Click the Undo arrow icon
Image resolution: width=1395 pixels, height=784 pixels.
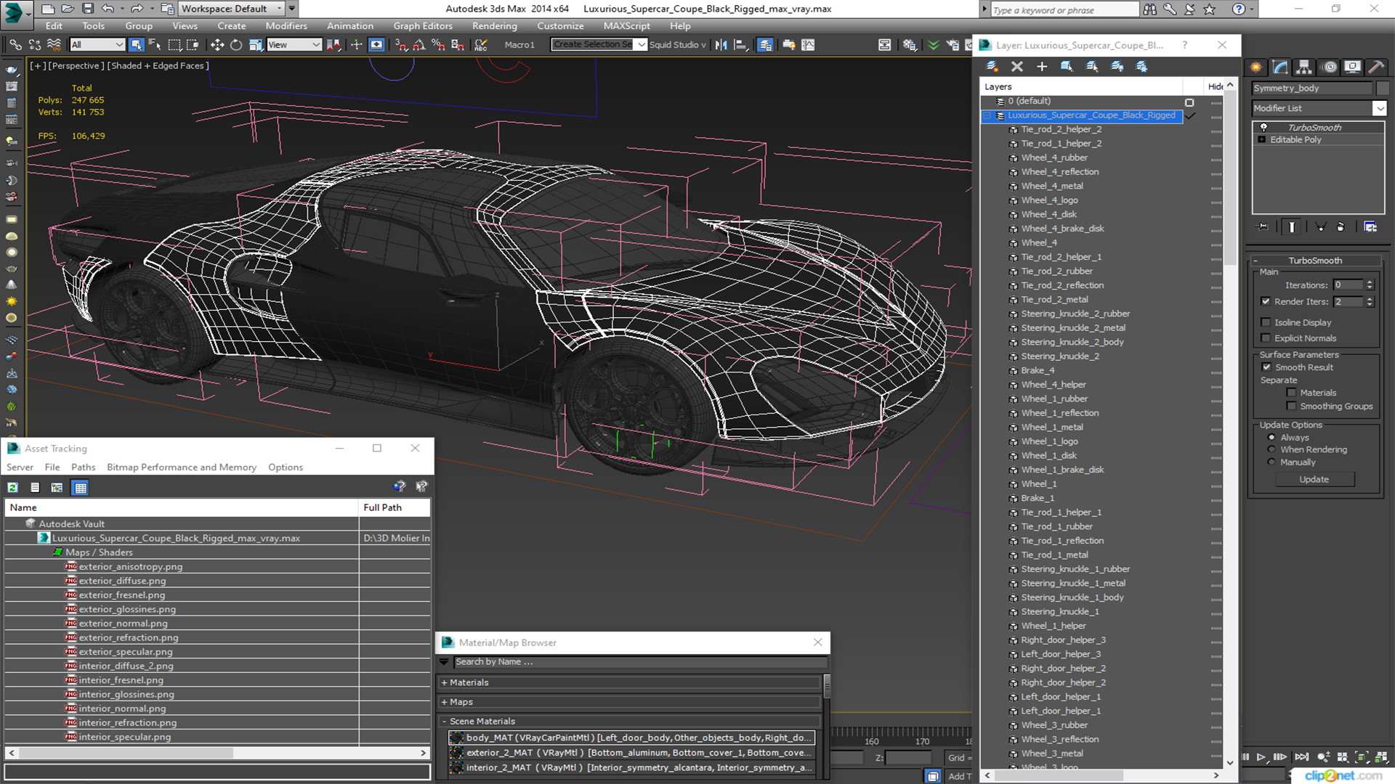(x=108, y=9)
